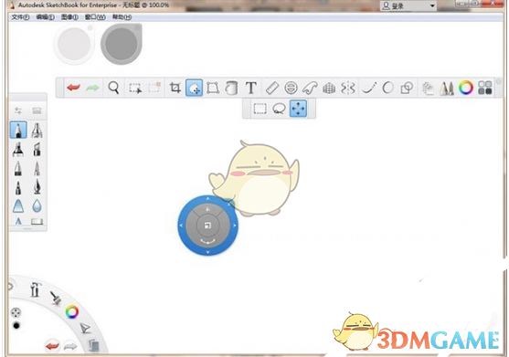Open the 文件(F) menu

(x=20, y=17)
